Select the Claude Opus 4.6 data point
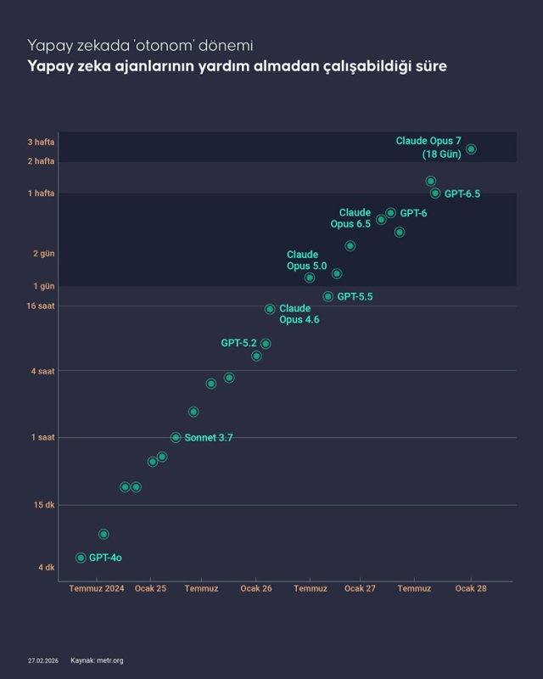543x679 pixels. tap(270, 309)
